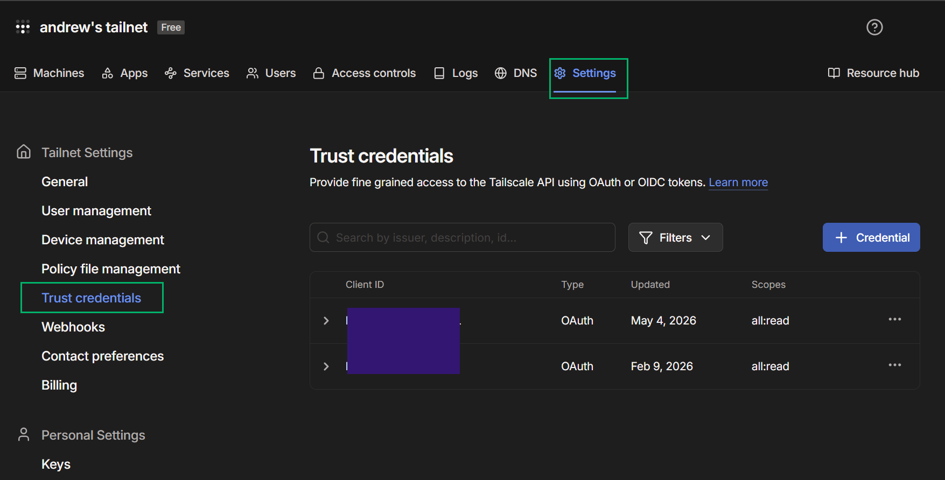Open Contact preferences settings
945x480 pixels.
[102, 356]
